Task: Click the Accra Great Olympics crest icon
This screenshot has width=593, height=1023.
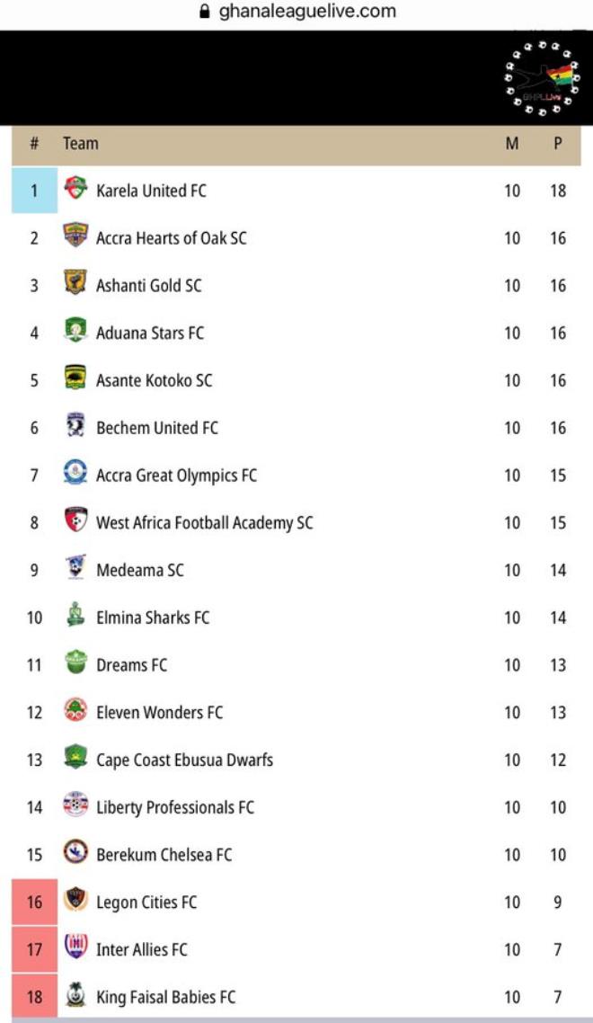Action: point(75,472)
